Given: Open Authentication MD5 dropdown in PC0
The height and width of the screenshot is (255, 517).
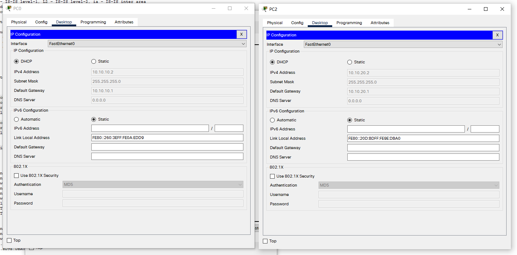Looking at the screenshot, I should click(x=153, y=184).
